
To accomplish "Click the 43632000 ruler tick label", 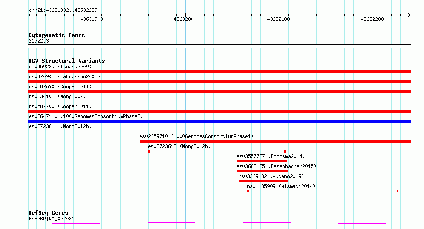I will (185, 19).
